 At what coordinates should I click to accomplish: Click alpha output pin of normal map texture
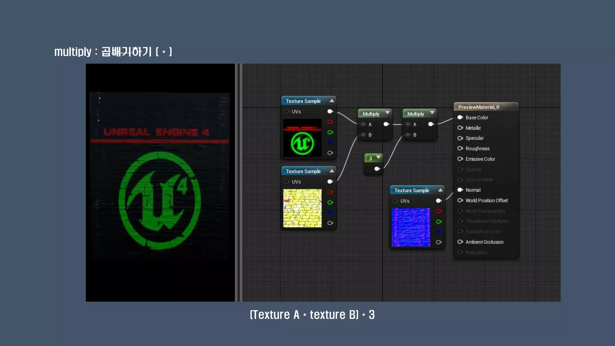(439, 242)
